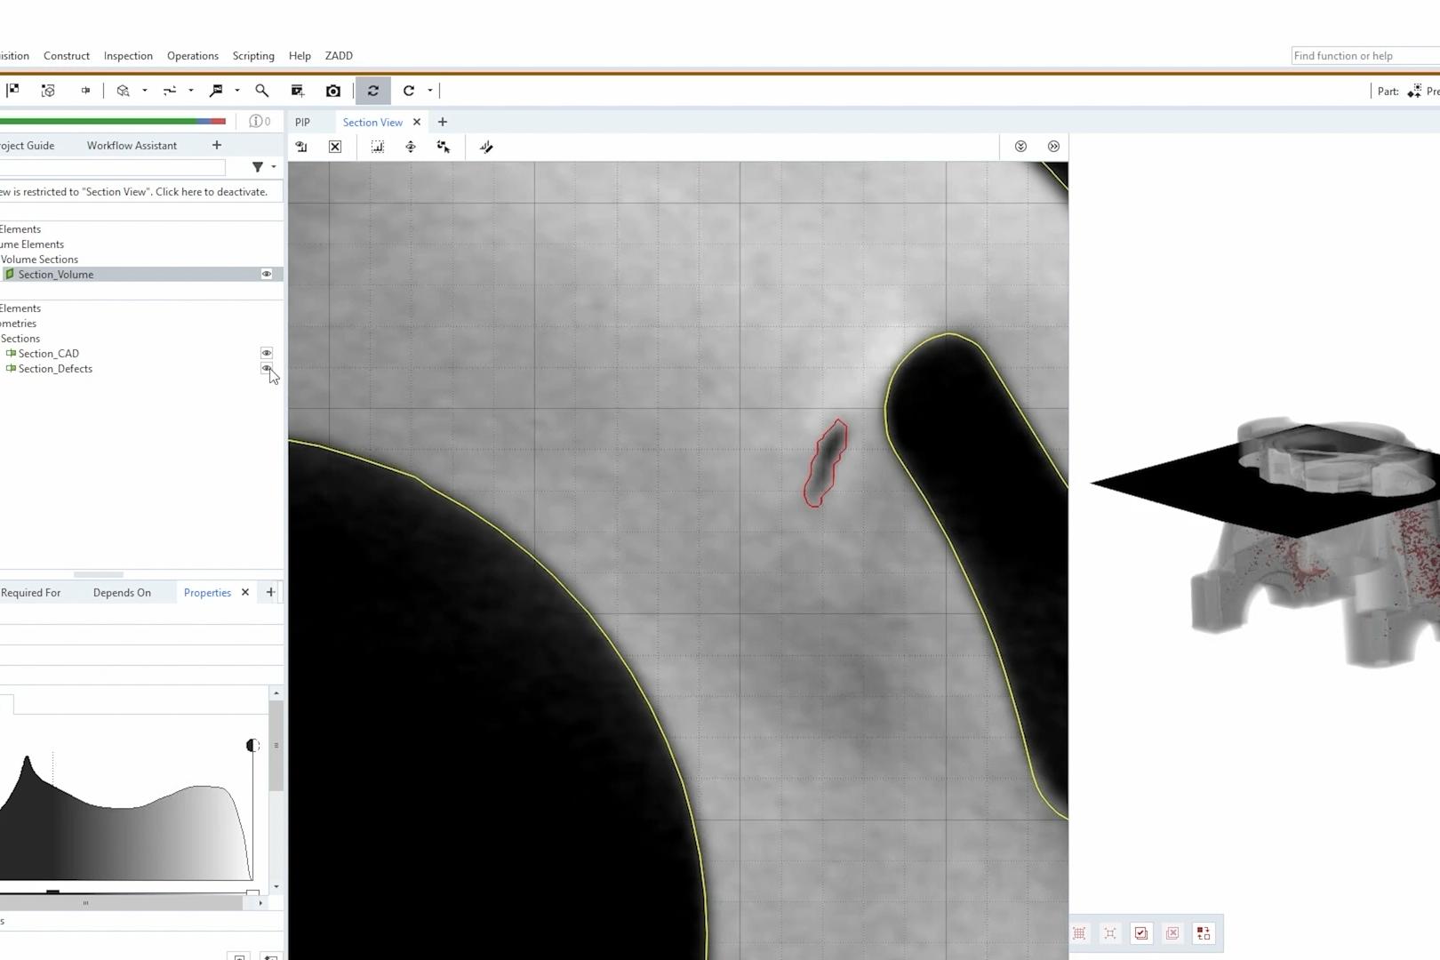Click the Section View restriction notice to deactivate
This screenshot has height=960, width=1440.
tap(138, 191)
